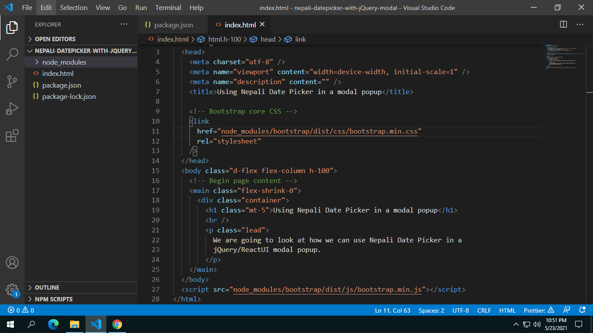Collapse the NEPALI-DATEPICKER-WITH-JQUERY project folder
Screen dimensions: 593x333
pos(81,51)
